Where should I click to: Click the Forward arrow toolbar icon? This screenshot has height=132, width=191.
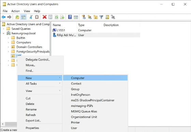click(x=9, y=17)
